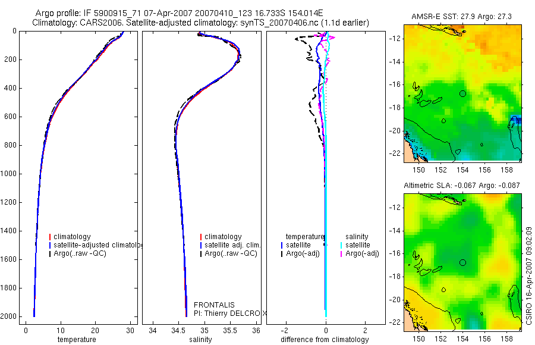Click the 34.5 salinity tick label
535x345 pixels.
[179, 331]
